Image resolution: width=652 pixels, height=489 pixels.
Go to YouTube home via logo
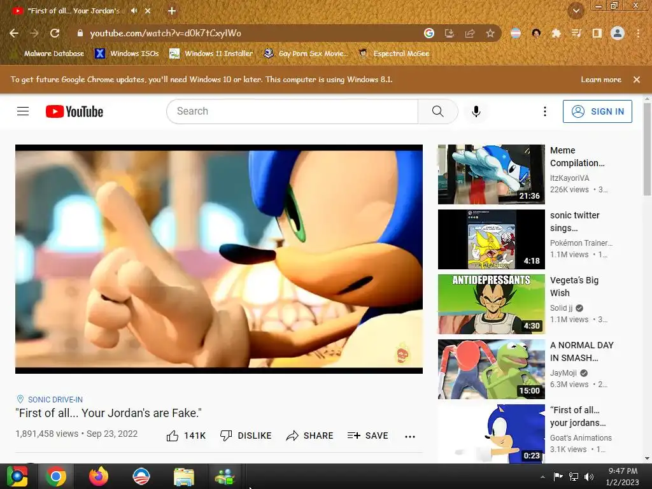tap(74, 111)
